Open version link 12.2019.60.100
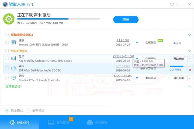Viewport: 194px width, 129px height. click(x=123, y=76)
